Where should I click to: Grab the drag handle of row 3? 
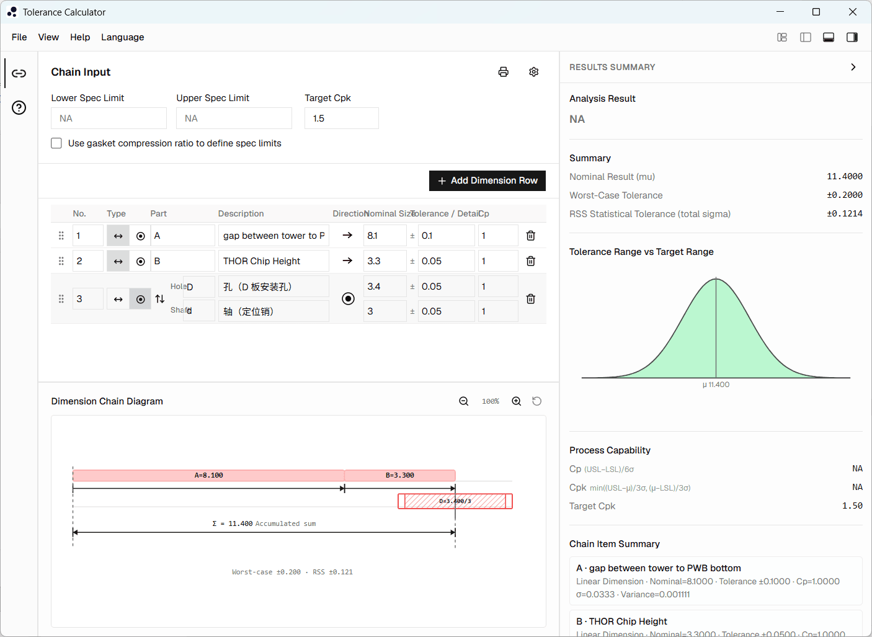pos(61,299)
